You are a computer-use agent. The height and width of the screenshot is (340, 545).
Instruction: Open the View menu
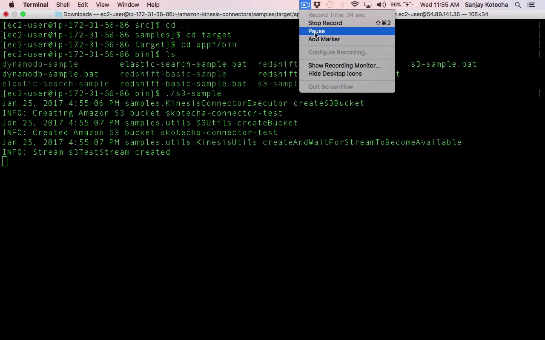(x=103, y=5)
